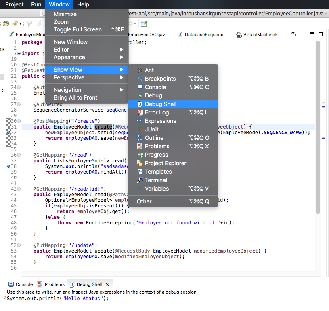The height and width of the screenshot is (311, 329).
Task: Click the Java icon on EmployeeModel tab
Action: (10, 34)
